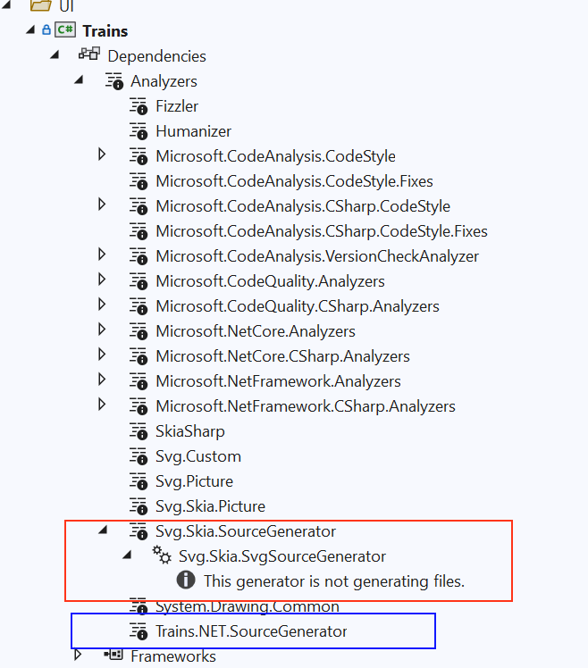This screenshot has height=668, width=588.
Task: Click the icon next to Microsoft.CodeQuality.Analyzers
Action: tap(139, 281)
